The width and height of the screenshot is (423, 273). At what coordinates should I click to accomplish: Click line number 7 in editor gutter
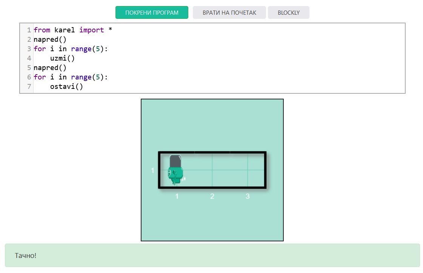tap(29, 87)
